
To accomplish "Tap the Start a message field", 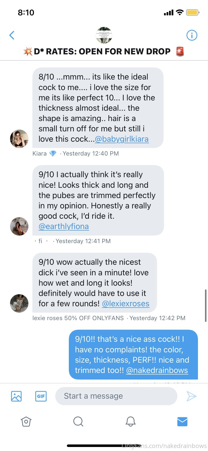I will (x=116, y=396).
